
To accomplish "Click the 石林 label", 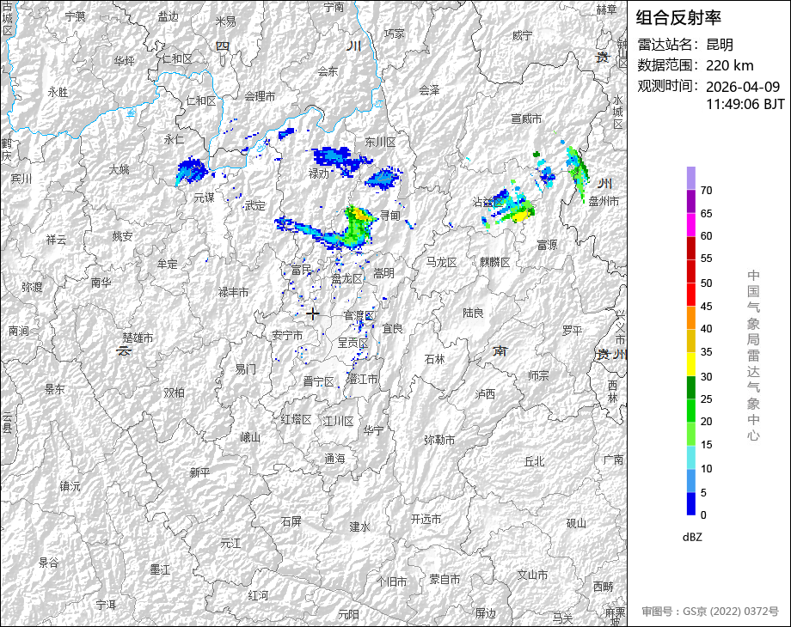I will point(434,359).
